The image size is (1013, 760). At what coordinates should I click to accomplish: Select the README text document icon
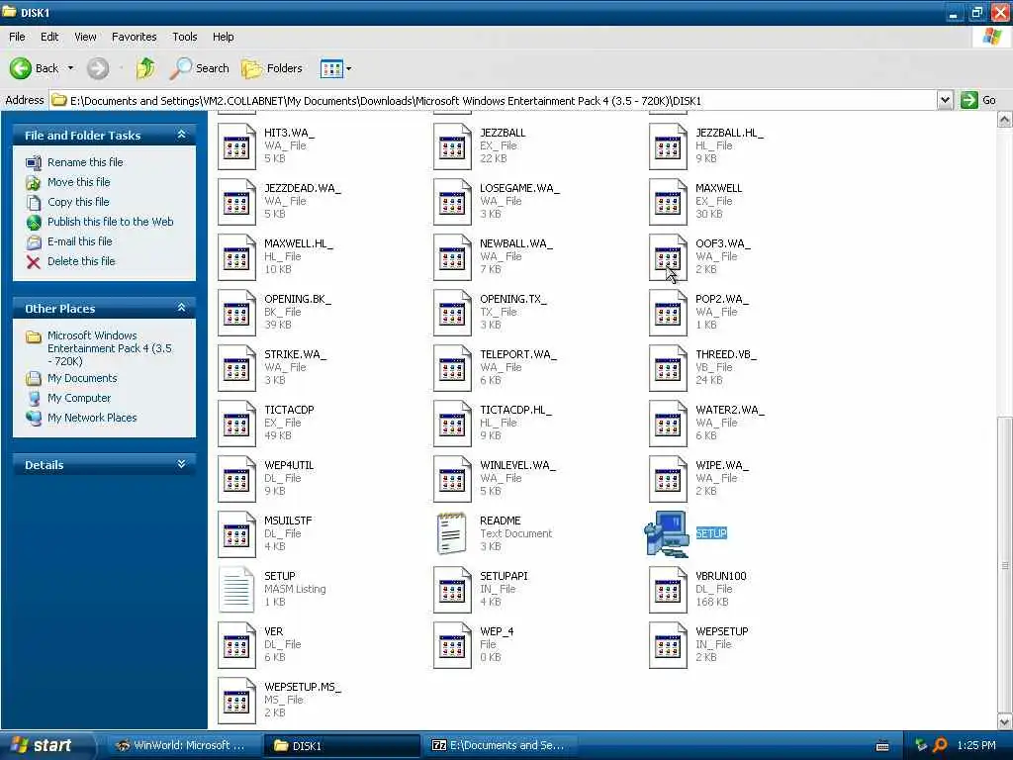click(451, 534)
